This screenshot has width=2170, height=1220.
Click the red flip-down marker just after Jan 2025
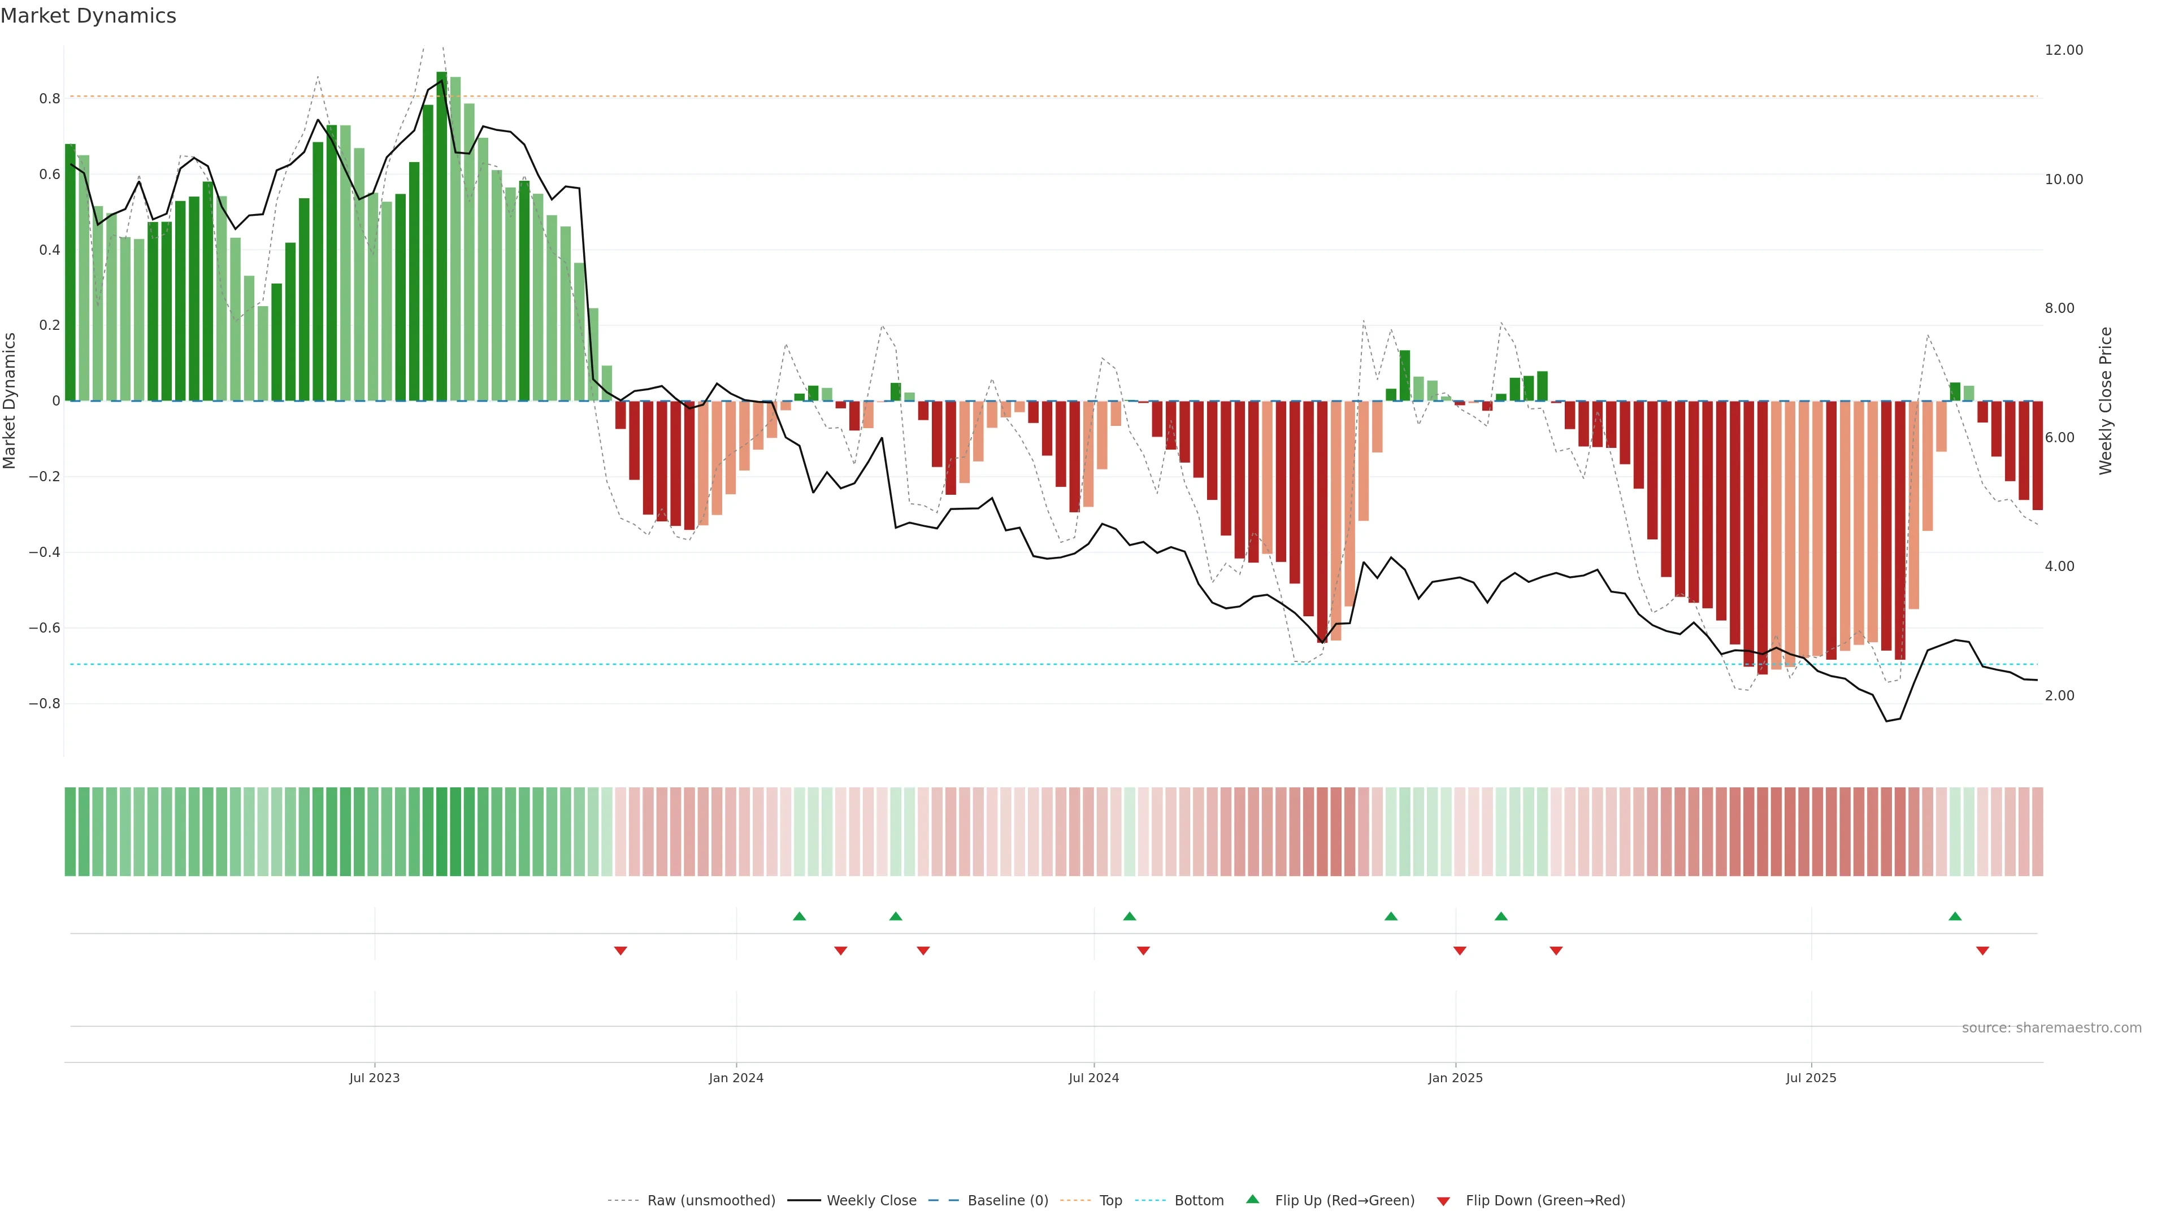pyautogui.click(x=1460, y=951)
